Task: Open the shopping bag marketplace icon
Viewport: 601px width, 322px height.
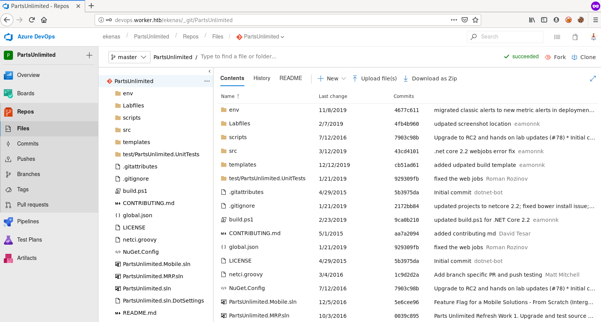Action: click(575, 37)
